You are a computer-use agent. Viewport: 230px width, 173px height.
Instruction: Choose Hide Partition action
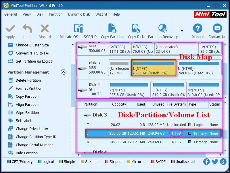[x=23, y=153]
